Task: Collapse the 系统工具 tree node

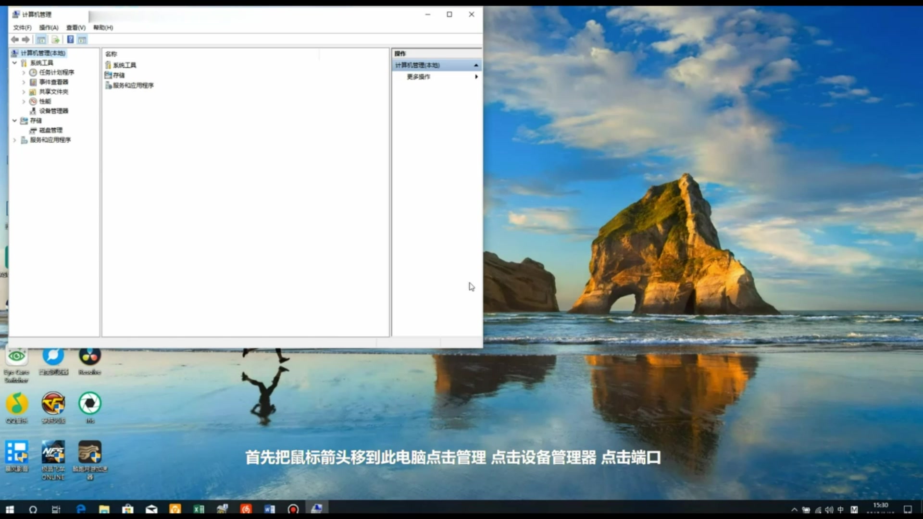Action: (14, 62)
